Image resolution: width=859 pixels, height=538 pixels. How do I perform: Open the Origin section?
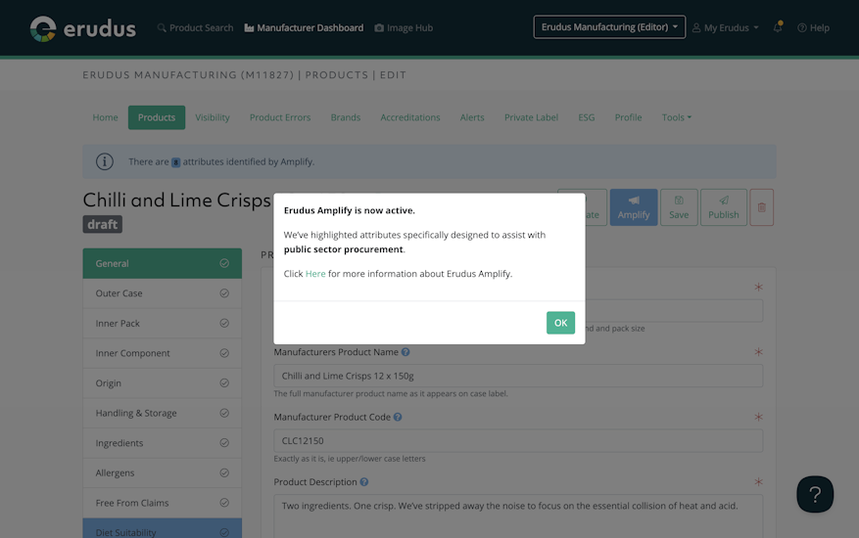point(163,383)
